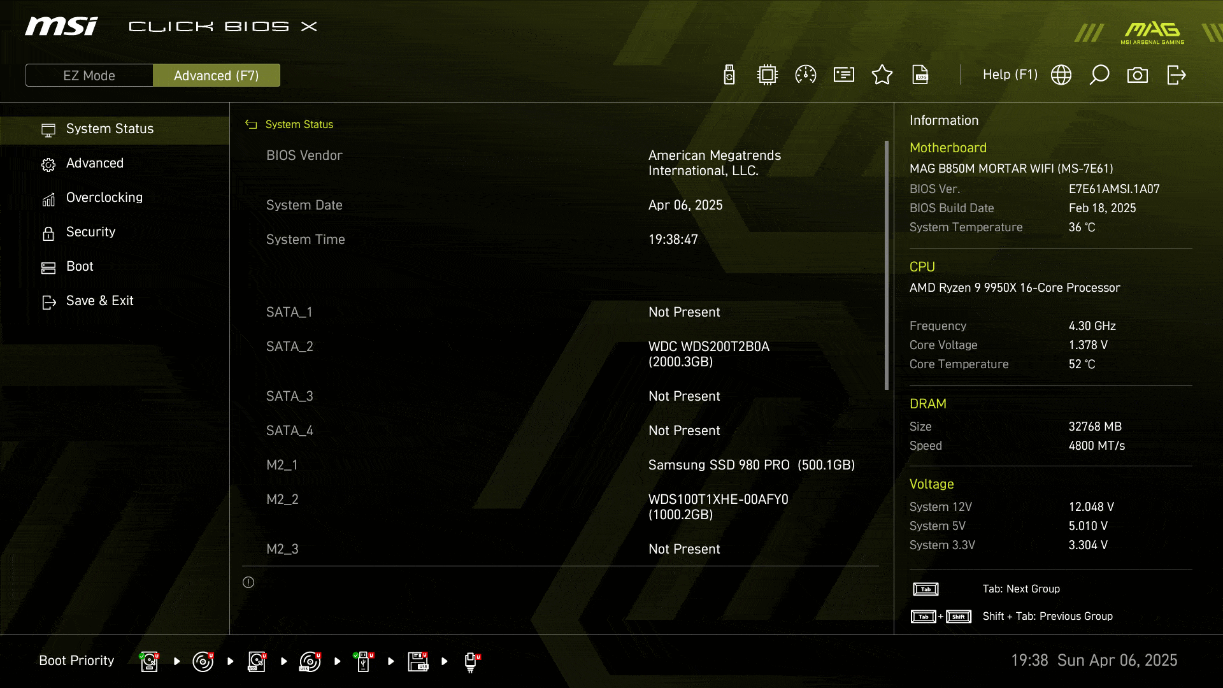Select the SATA_3 row

561,396
